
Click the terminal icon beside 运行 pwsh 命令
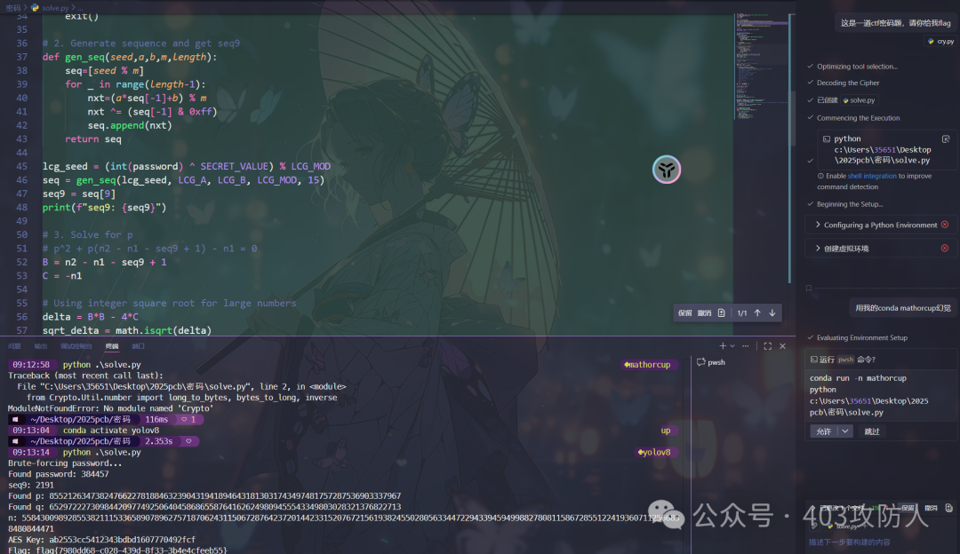tap(813, 360)
